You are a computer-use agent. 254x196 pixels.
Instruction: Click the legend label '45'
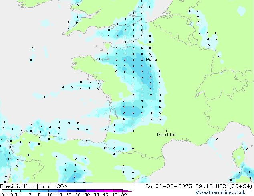[115, 194]
